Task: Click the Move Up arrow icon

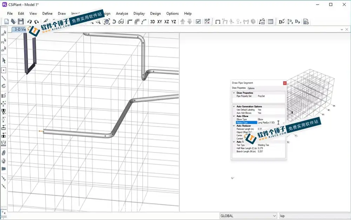Action: [x=183, y=21]
